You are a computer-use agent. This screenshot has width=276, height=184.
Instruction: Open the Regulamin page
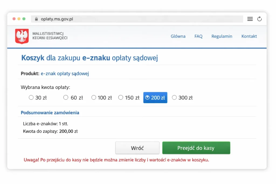pos(222,36)
